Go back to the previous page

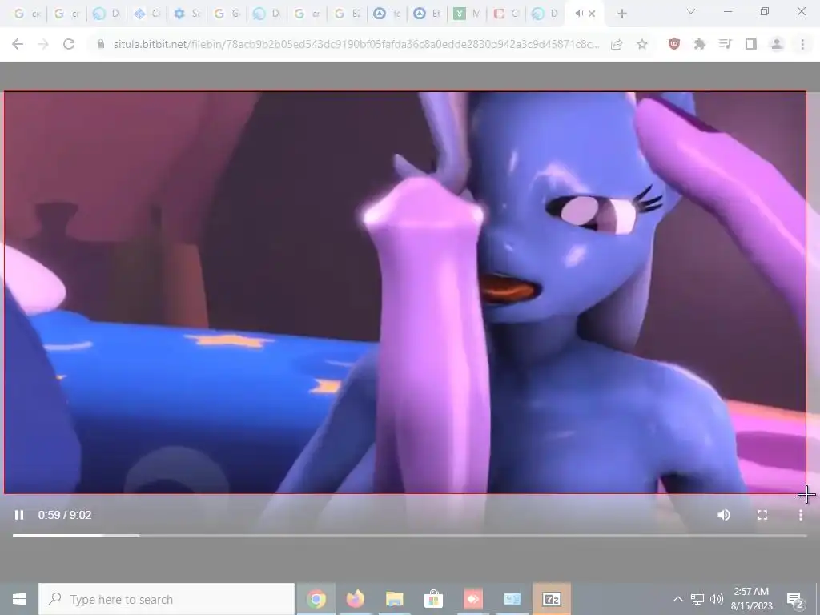(x=18, y=45)
